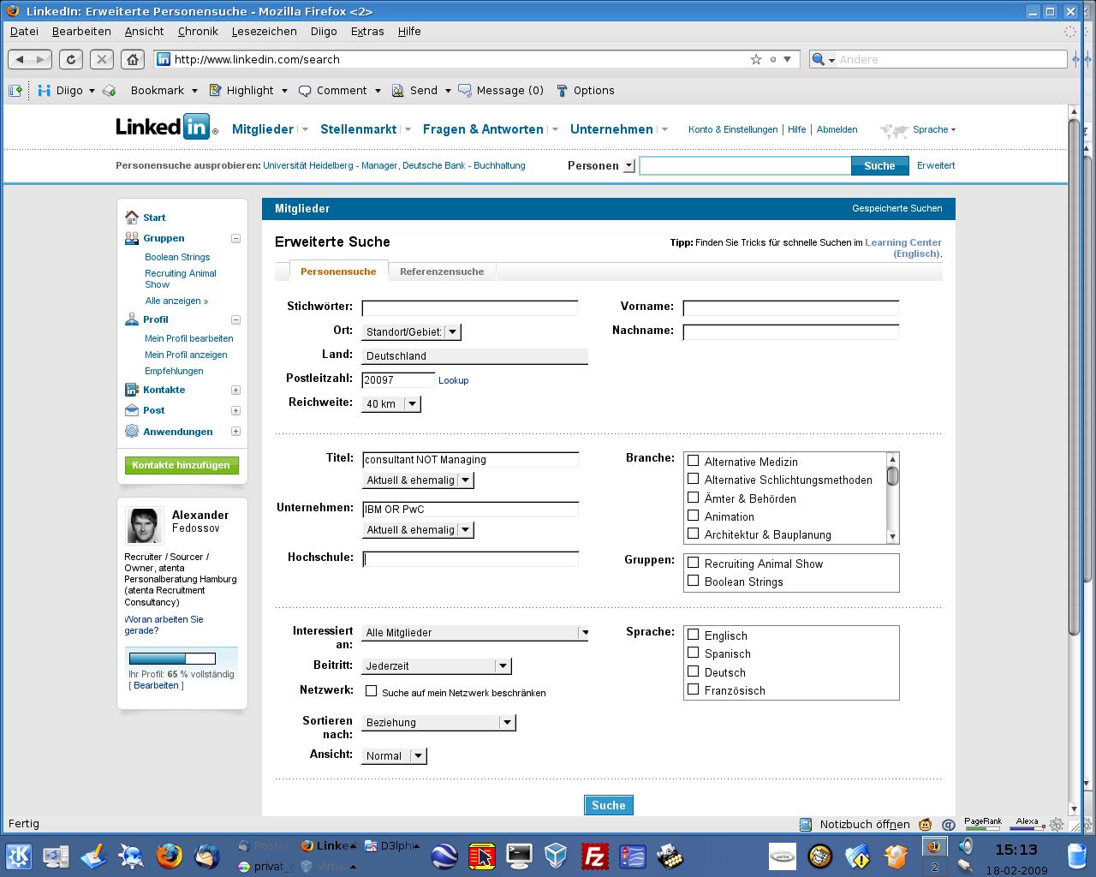This screenshot has height=877, width=1096.
Task: Launch Thunderbird from the taskbar panel
Action: (x=206, y=855)
